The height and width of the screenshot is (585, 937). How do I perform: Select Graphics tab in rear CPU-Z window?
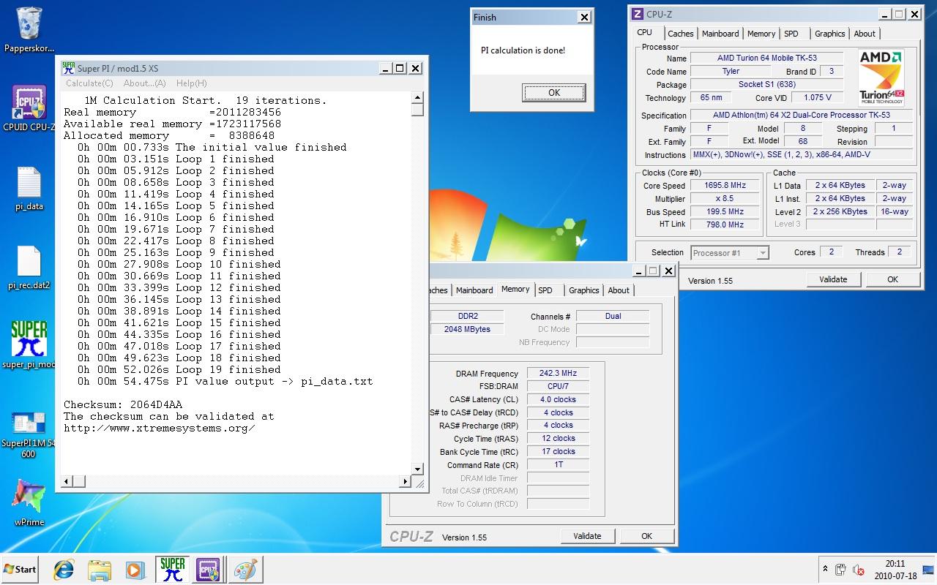pos(583,290)
